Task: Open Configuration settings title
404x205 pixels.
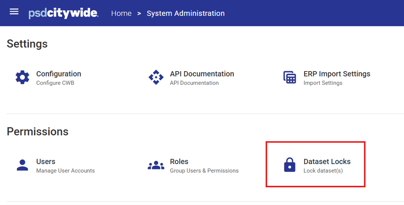Action: [58, 74]
